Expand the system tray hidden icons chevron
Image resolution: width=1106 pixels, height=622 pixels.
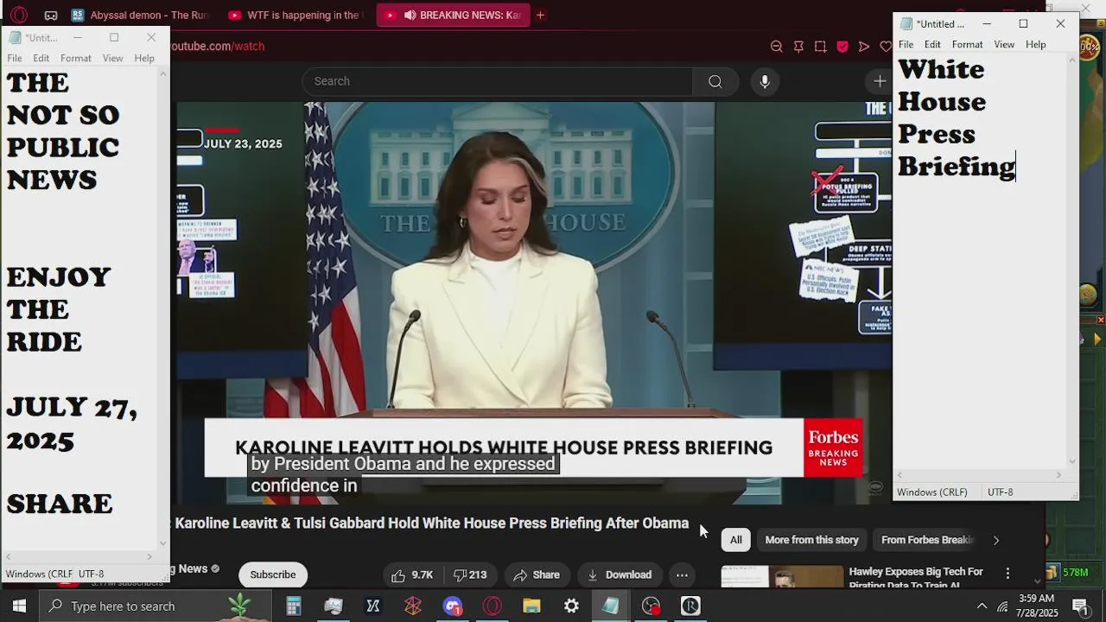tap(982, 606)
